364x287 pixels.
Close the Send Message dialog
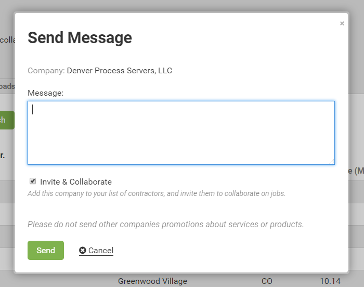click(342, 23)
